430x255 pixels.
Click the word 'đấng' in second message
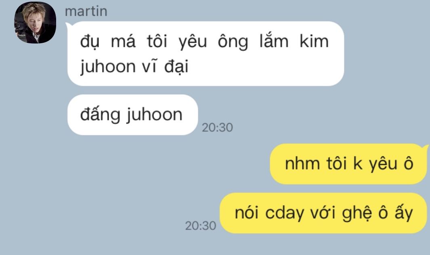click(100, 114)
